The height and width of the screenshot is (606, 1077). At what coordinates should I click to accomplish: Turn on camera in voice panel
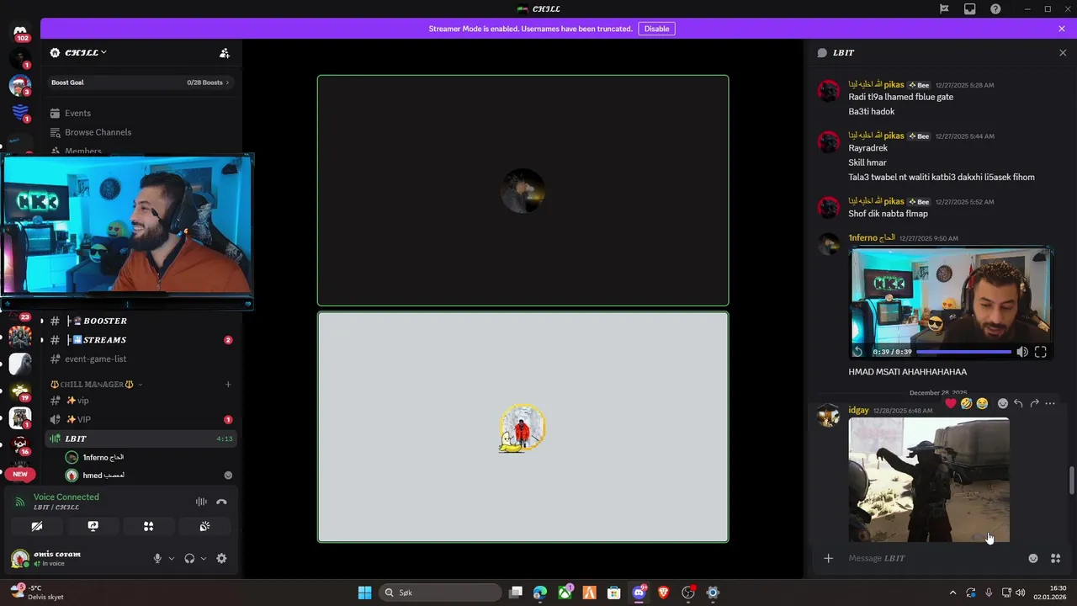[37, 526]
